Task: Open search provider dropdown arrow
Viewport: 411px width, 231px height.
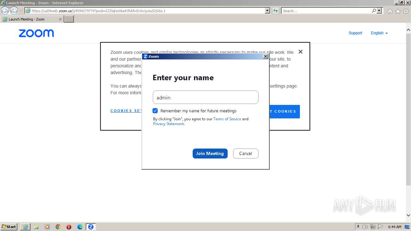Action: point(379,11)
